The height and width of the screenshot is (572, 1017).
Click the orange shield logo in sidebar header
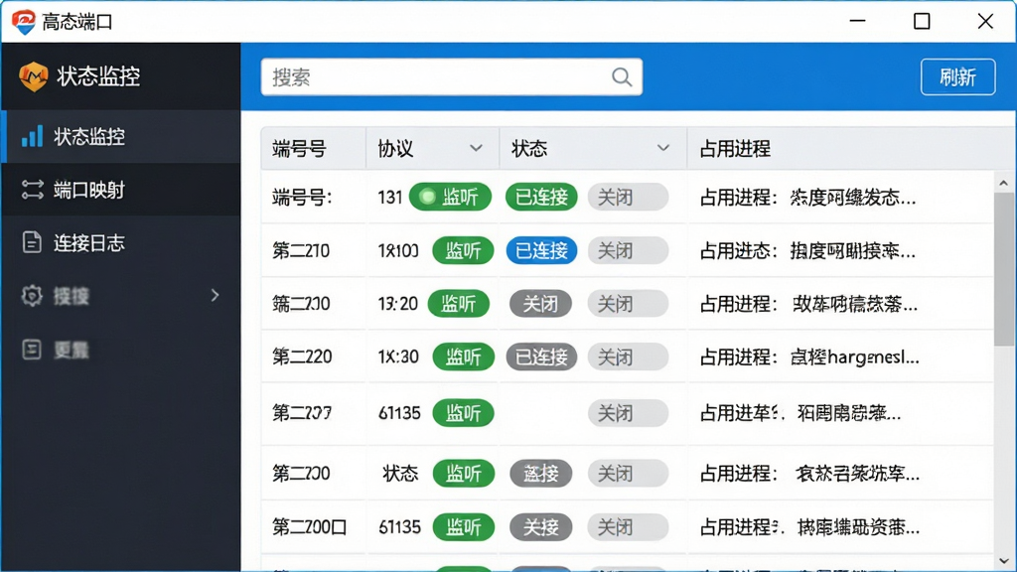[x=33, y=76]
